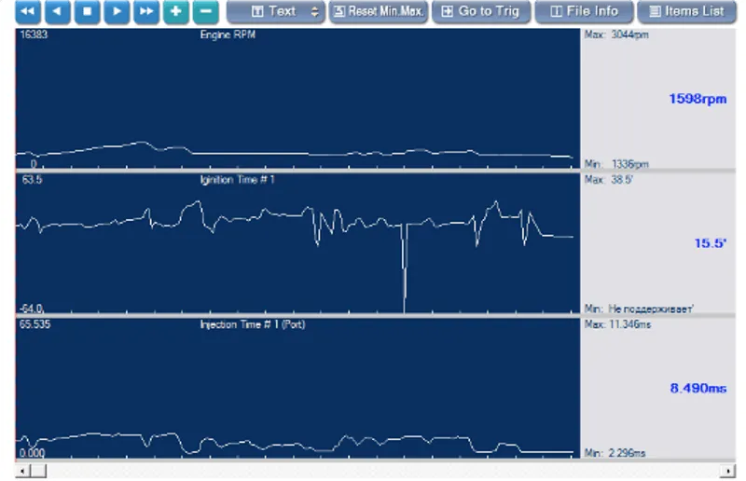Click the right arrow of horizontal scrollbar
This screenshot has width=746, height=481.
pyautogui.click(x=728, y=471)
